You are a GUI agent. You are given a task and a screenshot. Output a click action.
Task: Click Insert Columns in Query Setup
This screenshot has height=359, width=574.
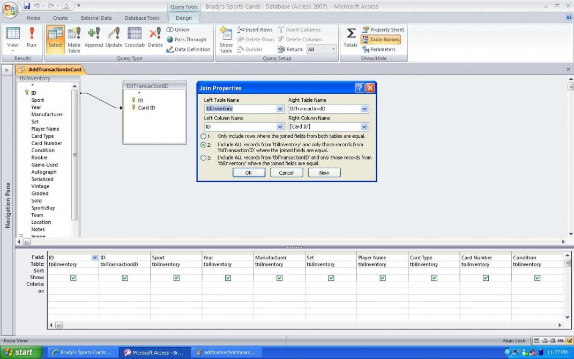click(x=299, y=29)
